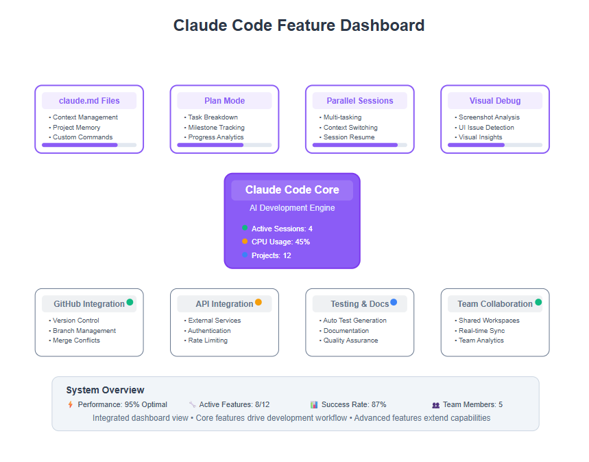Open the claude.md Files card header

tap(89, 101)
